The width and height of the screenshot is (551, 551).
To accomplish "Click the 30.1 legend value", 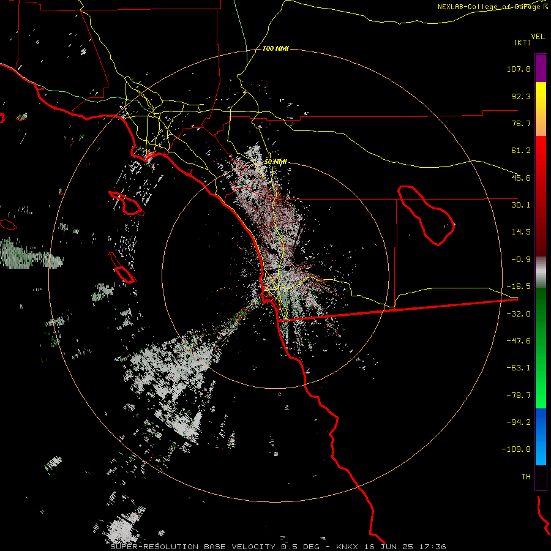I will point(521,205).
